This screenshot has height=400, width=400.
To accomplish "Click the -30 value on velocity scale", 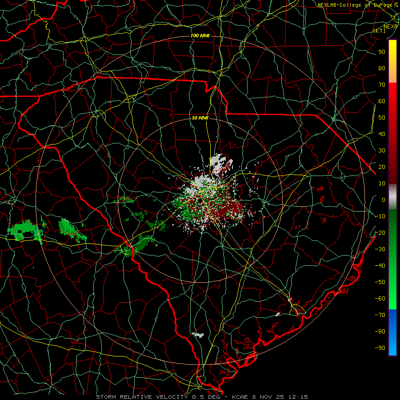I will (x=380, y=249).
